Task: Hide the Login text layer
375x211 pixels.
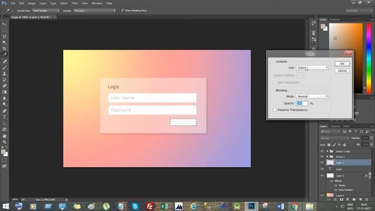Action: pos(322,169)
